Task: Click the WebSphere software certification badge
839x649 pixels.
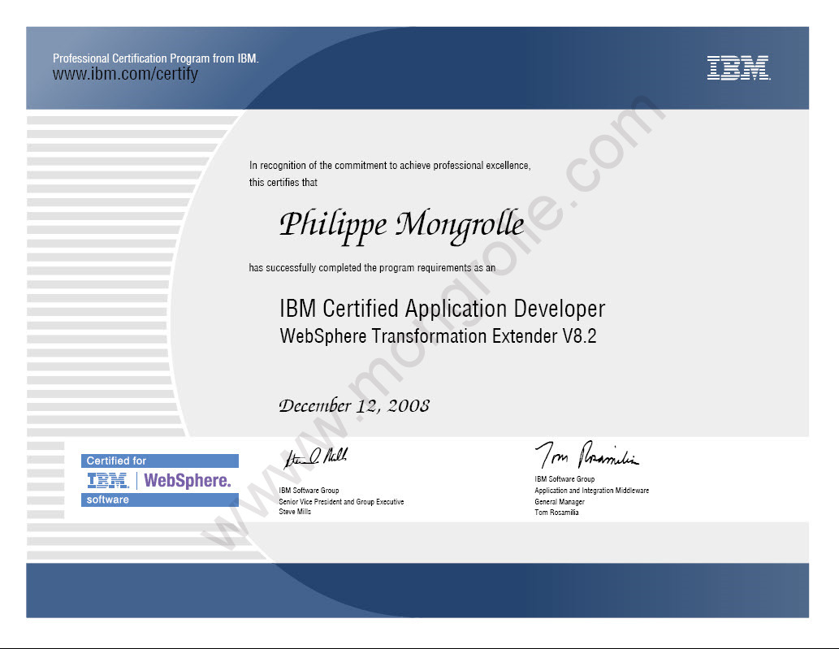Action: tap(159, 480)
